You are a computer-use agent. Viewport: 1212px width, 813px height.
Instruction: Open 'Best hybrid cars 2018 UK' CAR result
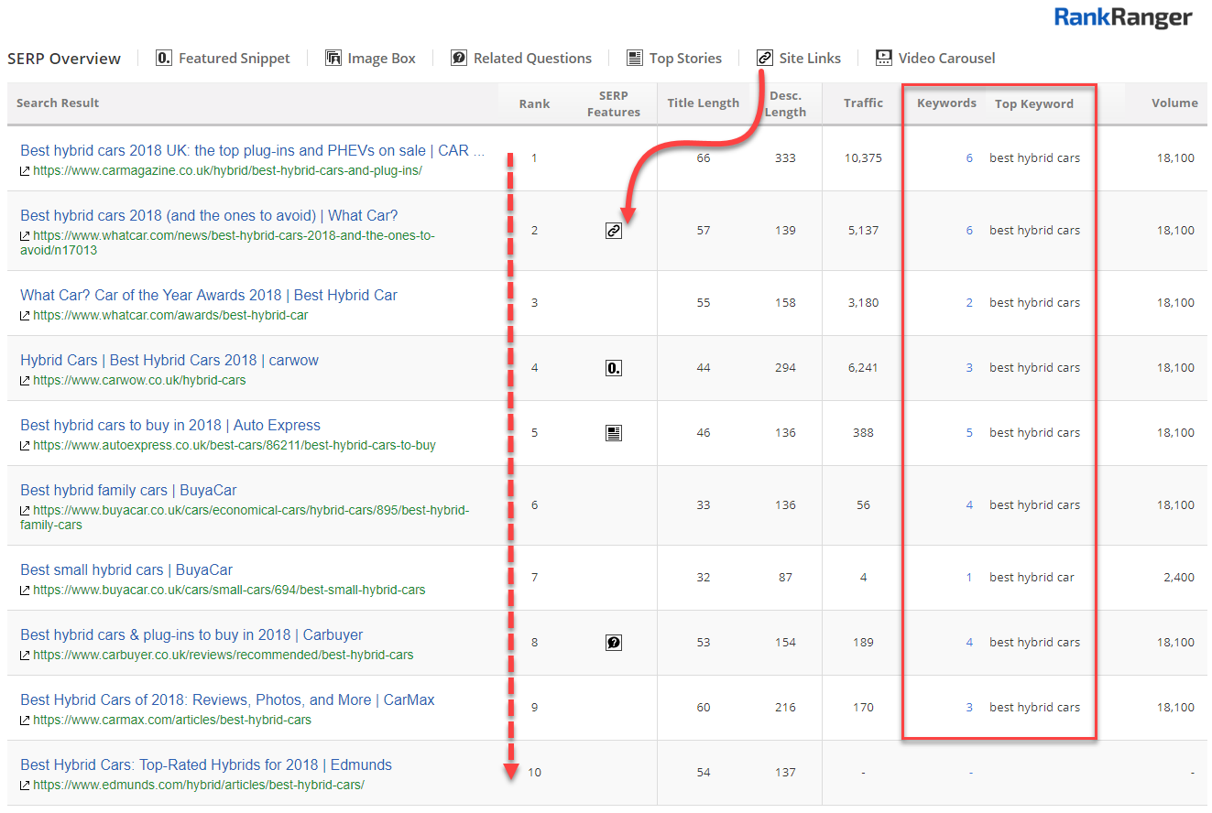click(252, 151)
